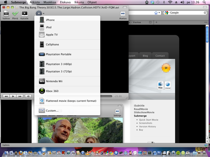Choose iPhone export preset
The image size is (210, 157).
pyautogui.click(x=67, y=20)
